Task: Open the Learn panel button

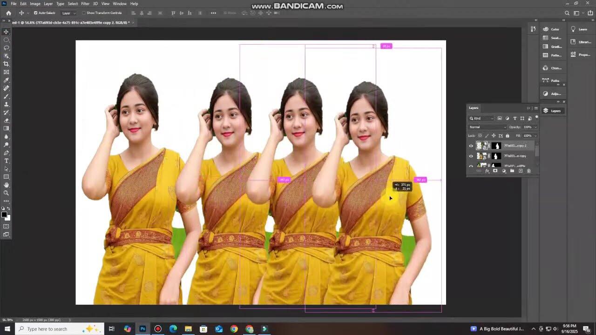Action: pyautogui.click(x=579, y=29)
